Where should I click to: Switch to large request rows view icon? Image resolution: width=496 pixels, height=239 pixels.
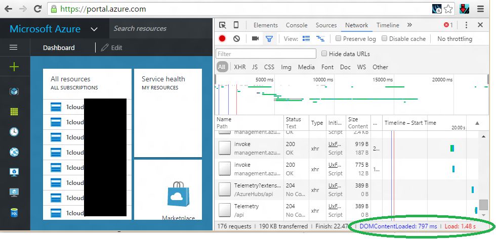tap(306, 38)
